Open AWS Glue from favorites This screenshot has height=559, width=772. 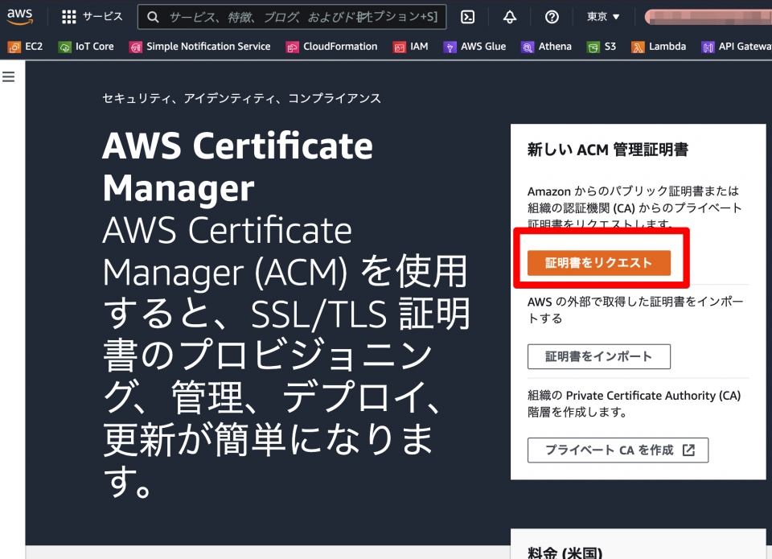475,46
